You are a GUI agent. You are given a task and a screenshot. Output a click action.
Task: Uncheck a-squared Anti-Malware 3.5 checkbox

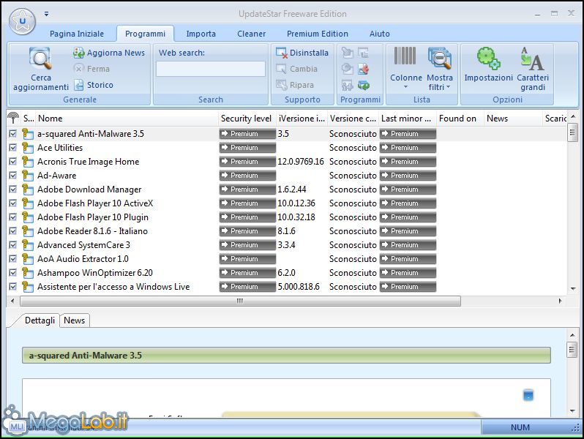point(13,134)
